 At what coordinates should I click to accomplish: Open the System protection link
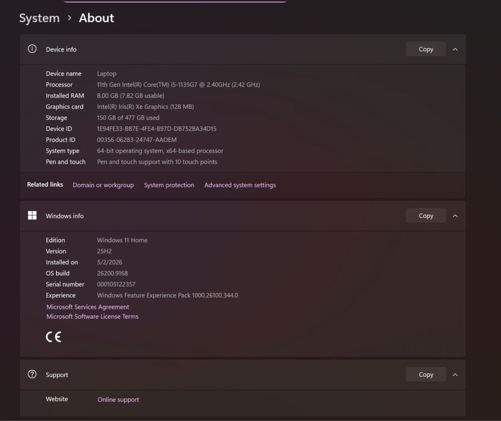coord(169,185)
